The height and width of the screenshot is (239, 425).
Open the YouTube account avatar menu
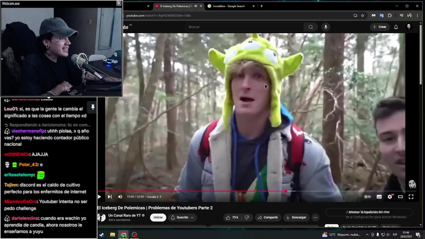click(409, 27)
